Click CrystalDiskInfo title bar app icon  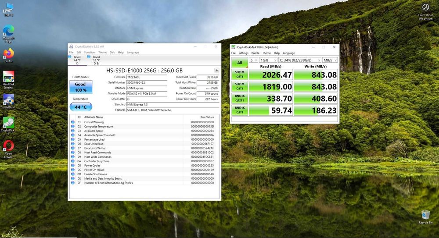tap(72, 47)
